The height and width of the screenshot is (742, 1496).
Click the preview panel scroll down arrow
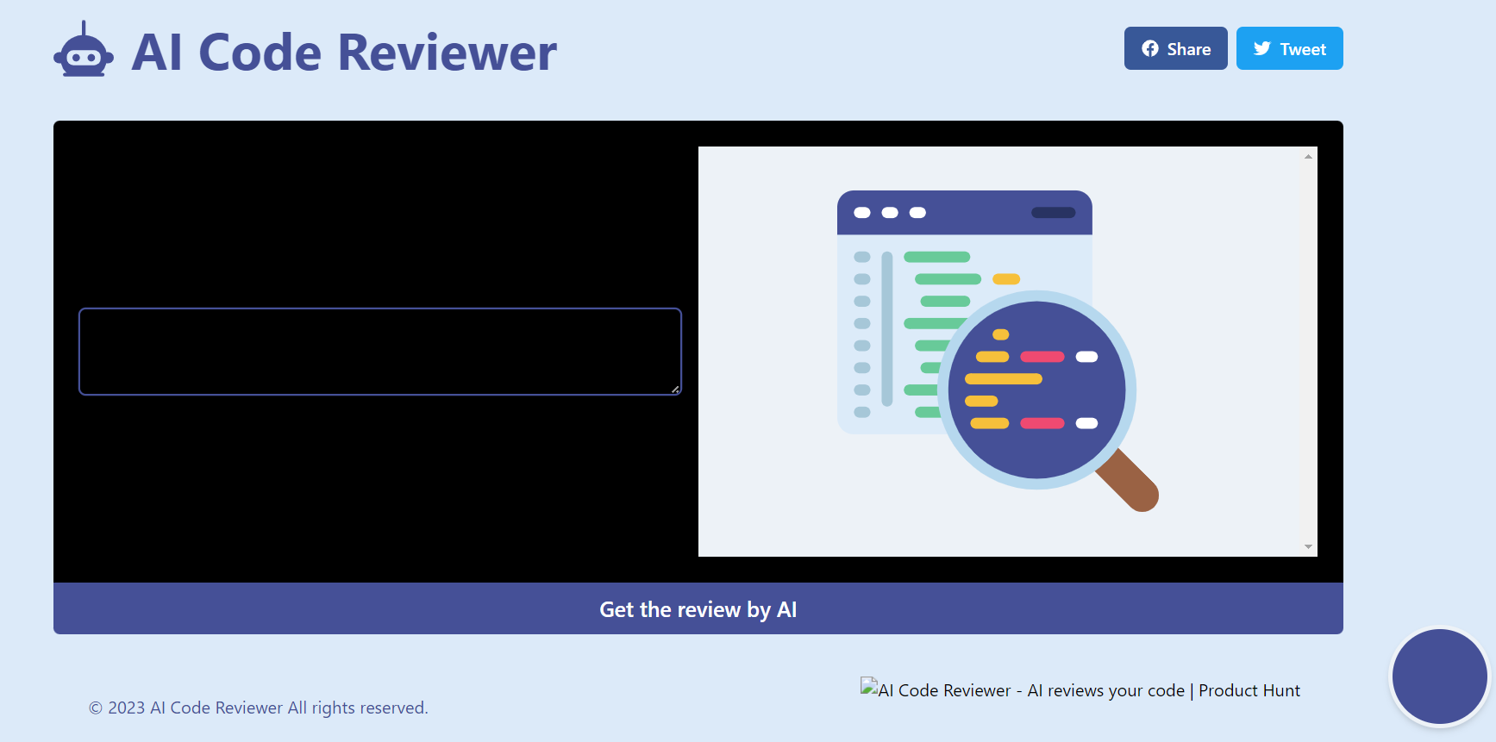point(1308,546)
